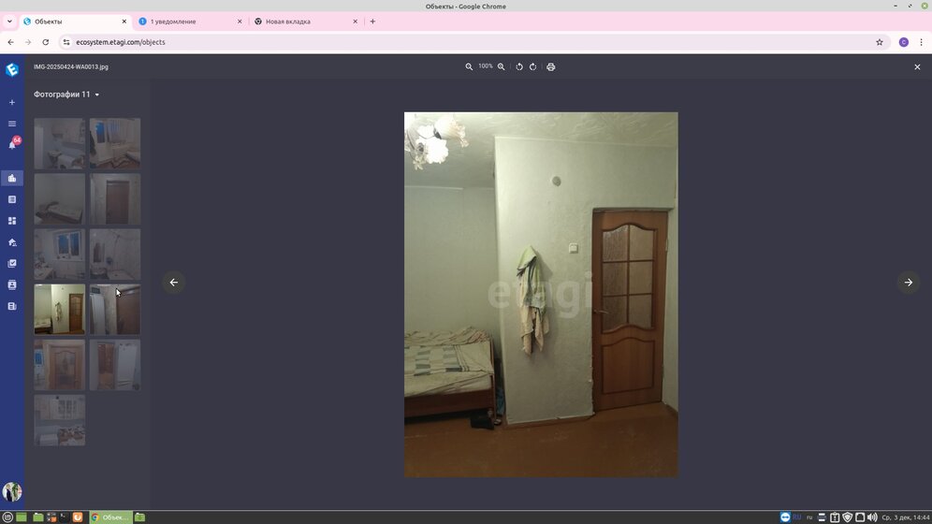Zoom out the photo viewer
932x524 pixels.
click(x=469, y=67)
